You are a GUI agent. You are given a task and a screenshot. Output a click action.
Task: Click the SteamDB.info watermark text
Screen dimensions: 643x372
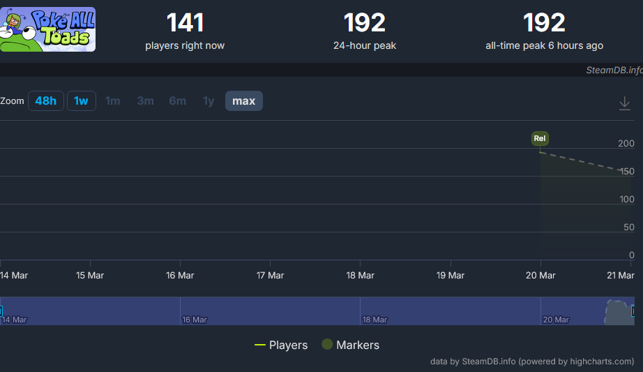[x=614, y=70]
